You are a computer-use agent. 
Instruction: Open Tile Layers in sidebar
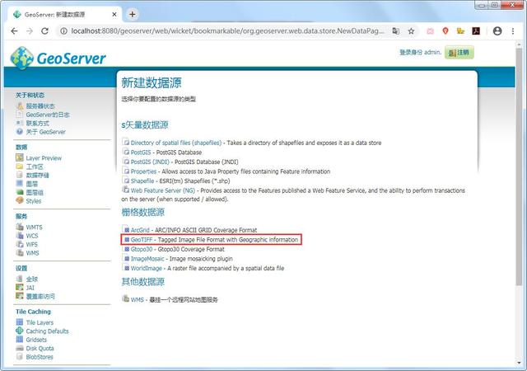tap(40, 322)
